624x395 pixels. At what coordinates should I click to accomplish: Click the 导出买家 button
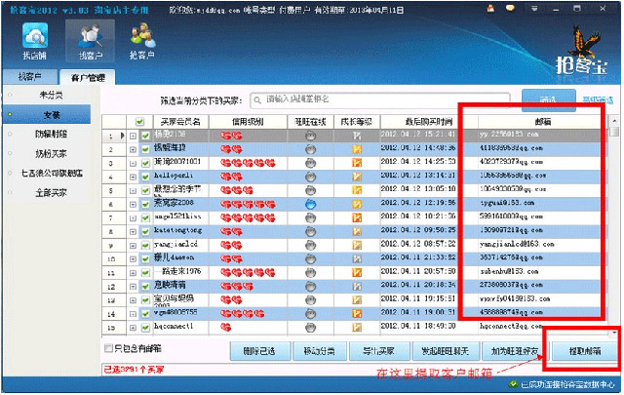pos(378,351)
